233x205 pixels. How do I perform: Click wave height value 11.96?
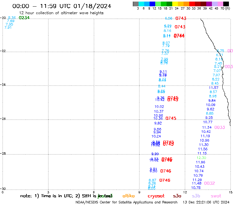pyautogui.click(x=201, y=162)
